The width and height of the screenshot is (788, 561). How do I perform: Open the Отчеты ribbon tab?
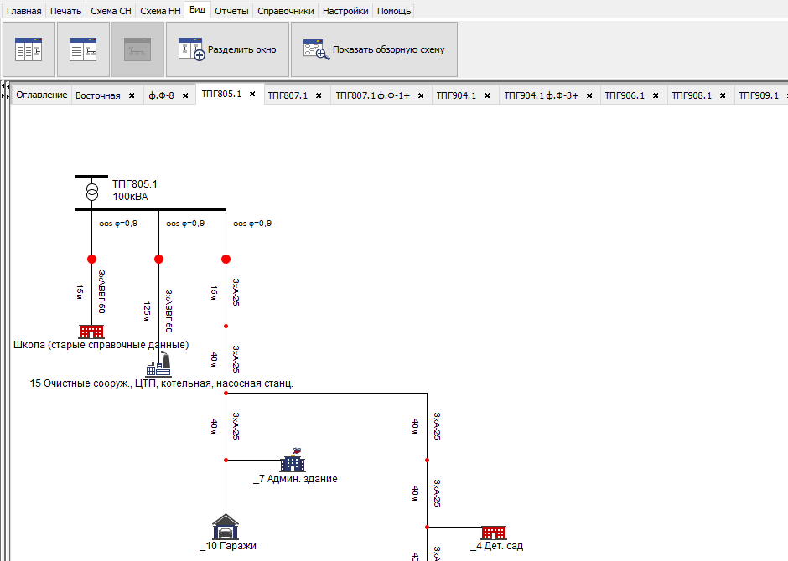[x=231, y=11]
